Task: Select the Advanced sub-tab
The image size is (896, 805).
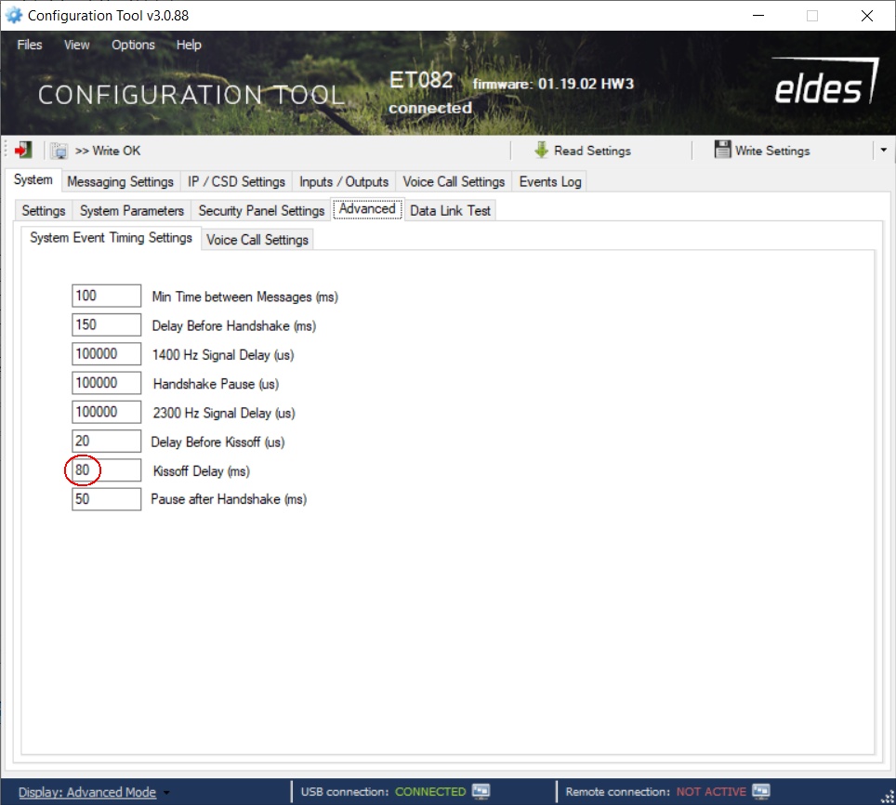Action: (367, 209)
